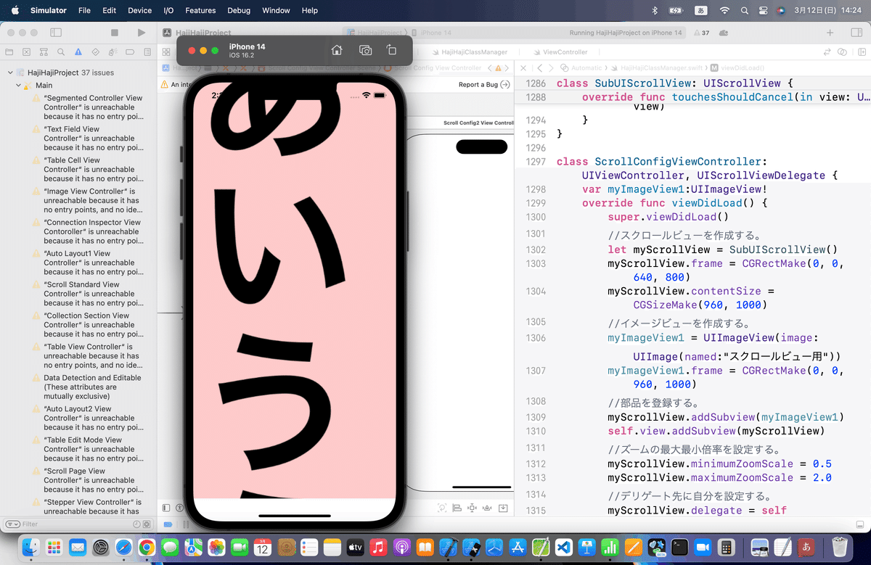871x565 pixels.
Task: Select "Scroll Page View Controller" warning
Action: (93, 481)
